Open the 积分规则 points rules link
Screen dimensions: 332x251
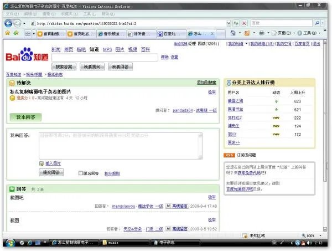tap(112, 173)
